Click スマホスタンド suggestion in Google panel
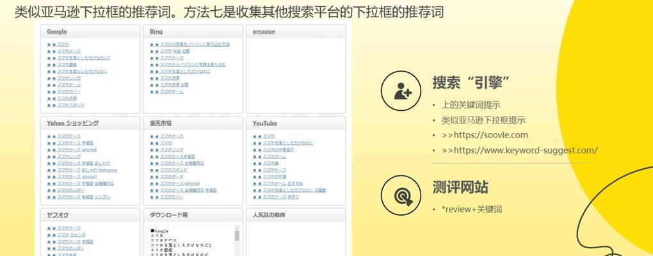This screenshot has width=653, height=256. pos(71,106)
